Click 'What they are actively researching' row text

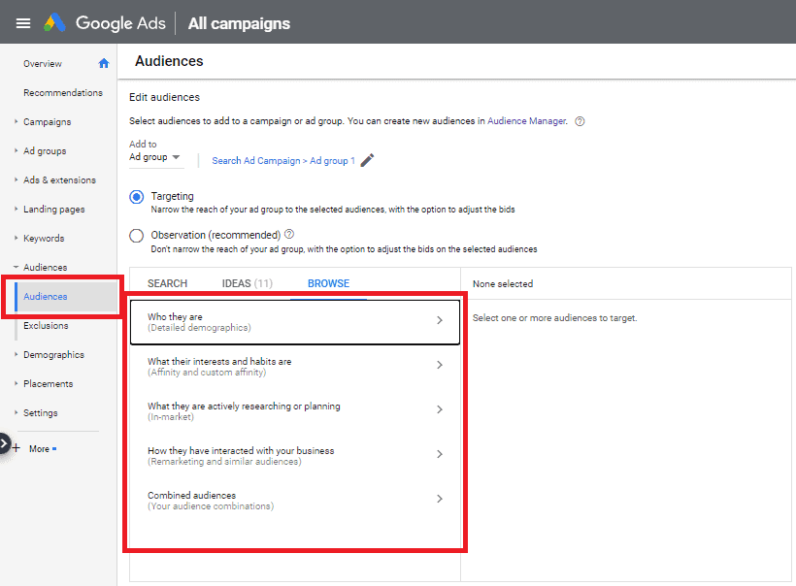pos(244,406)
